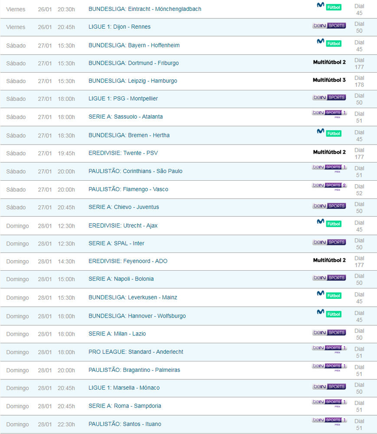Open the Bayern - Hoffenheim Bundesliga match
The image size is (377, 434).
click(134, 46)
